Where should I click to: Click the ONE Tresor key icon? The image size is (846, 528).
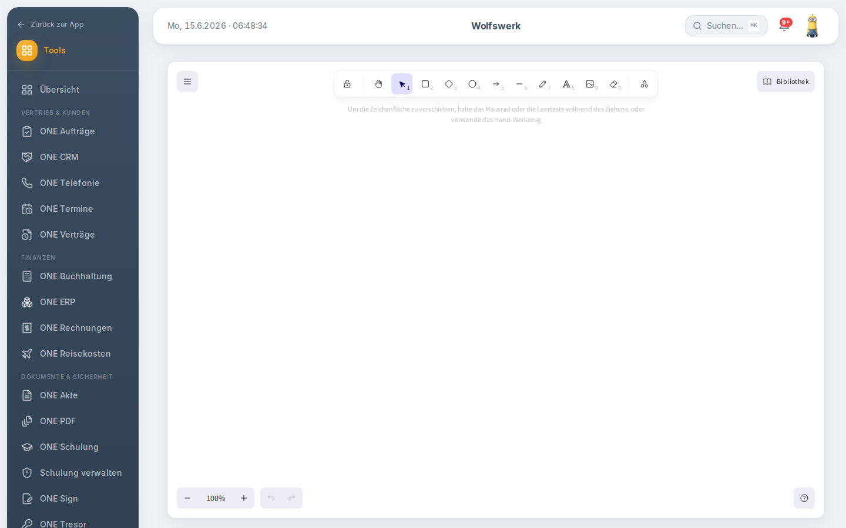click(27, 524)
